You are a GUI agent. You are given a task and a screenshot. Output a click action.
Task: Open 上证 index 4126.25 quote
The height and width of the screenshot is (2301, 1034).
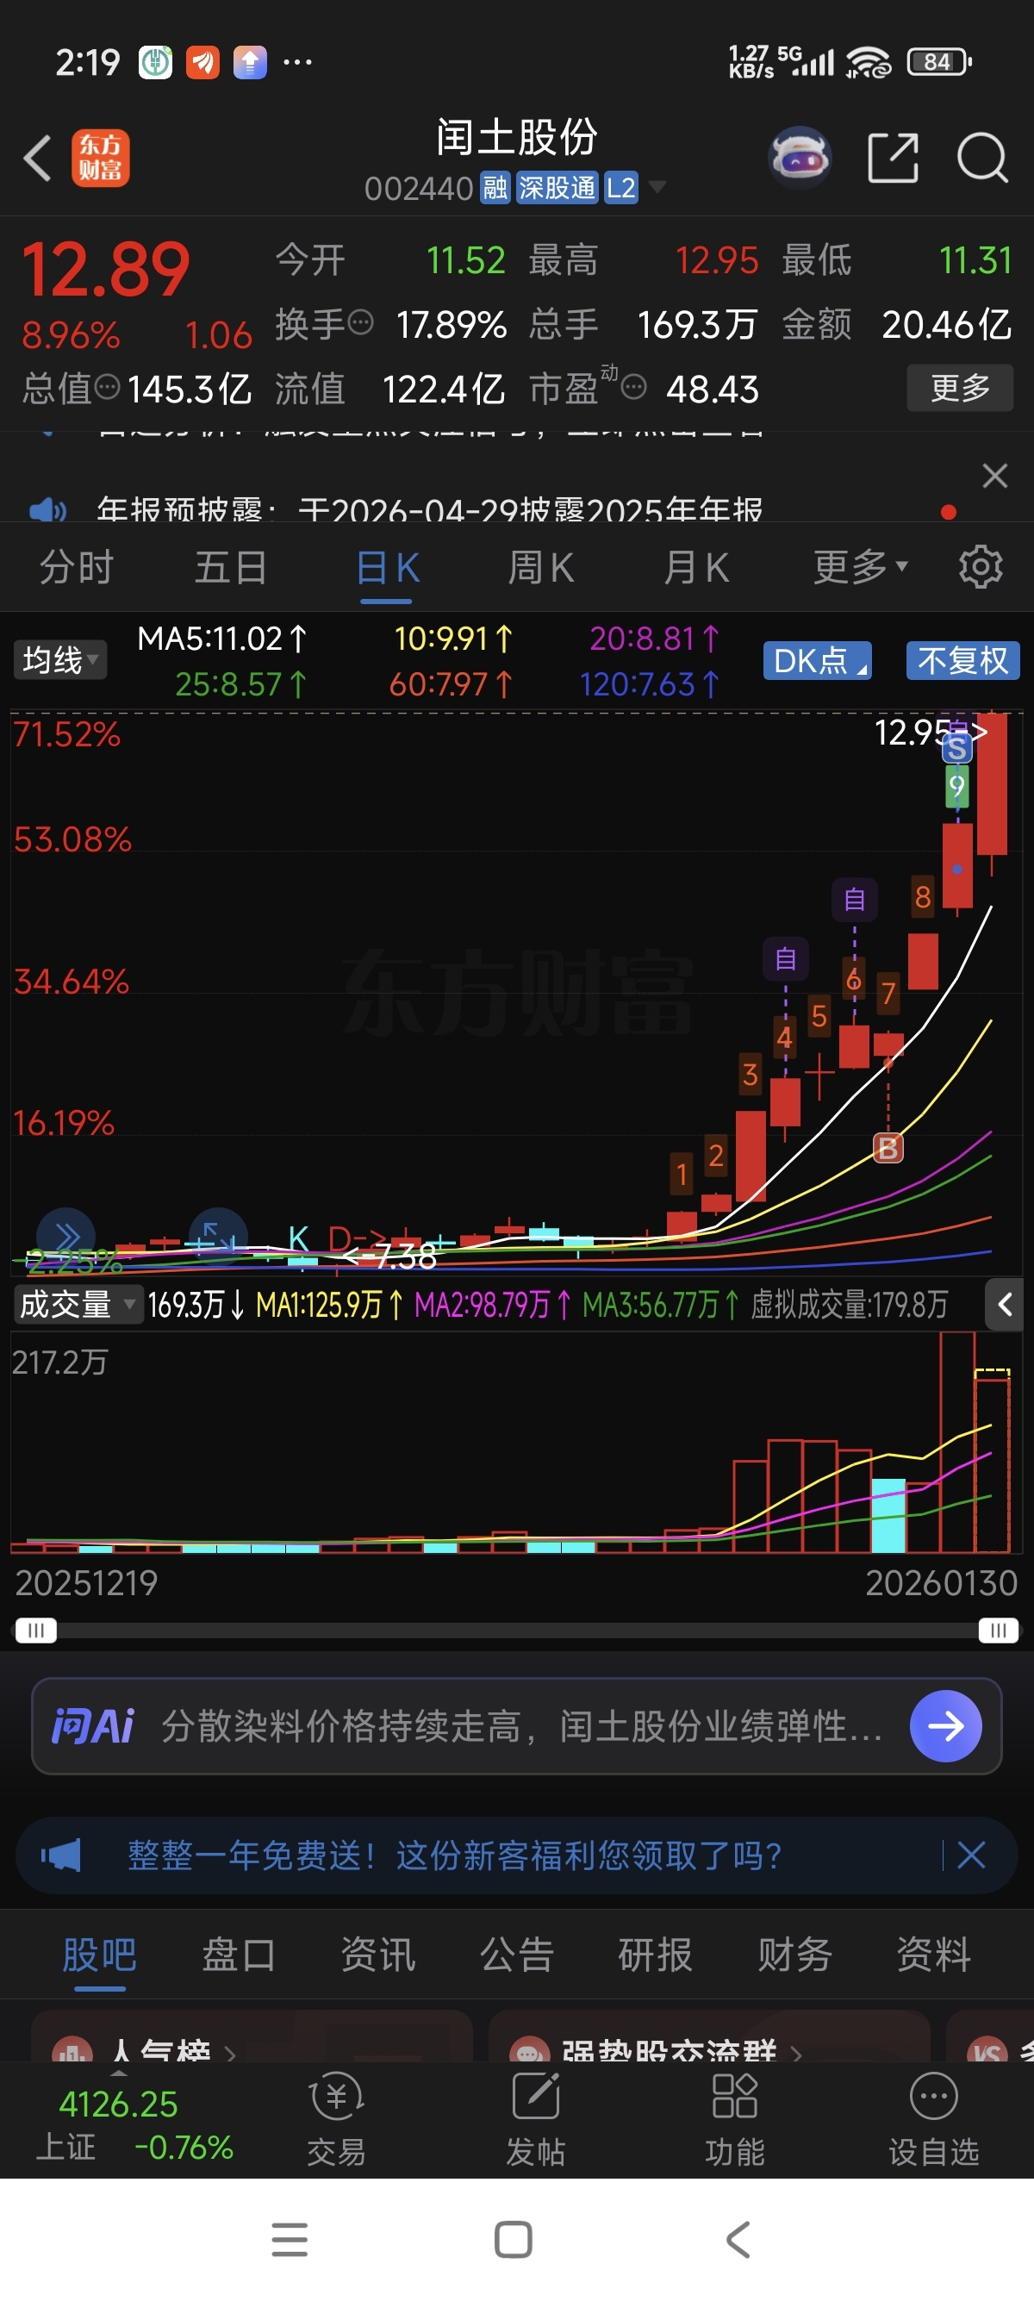pyautogui.click(x=134, y=2123)
